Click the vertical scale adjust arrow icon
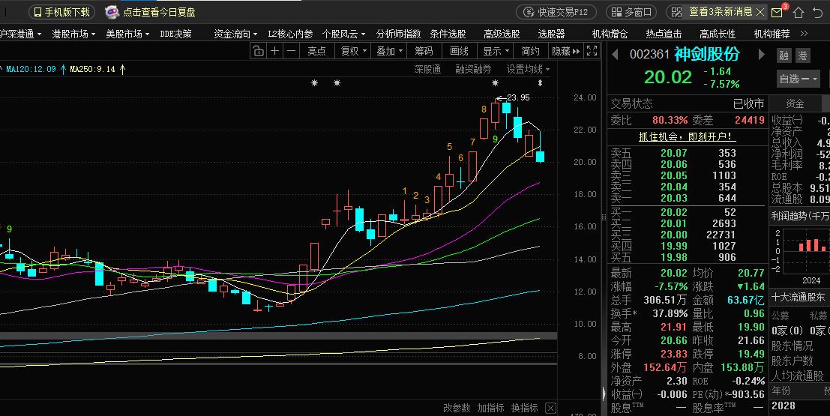The height and width of the screenshot is (416, 830). pos(540,83)
